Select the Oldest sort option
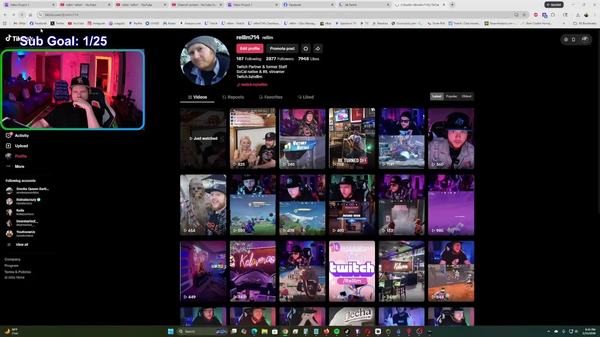 coord(466,96)
